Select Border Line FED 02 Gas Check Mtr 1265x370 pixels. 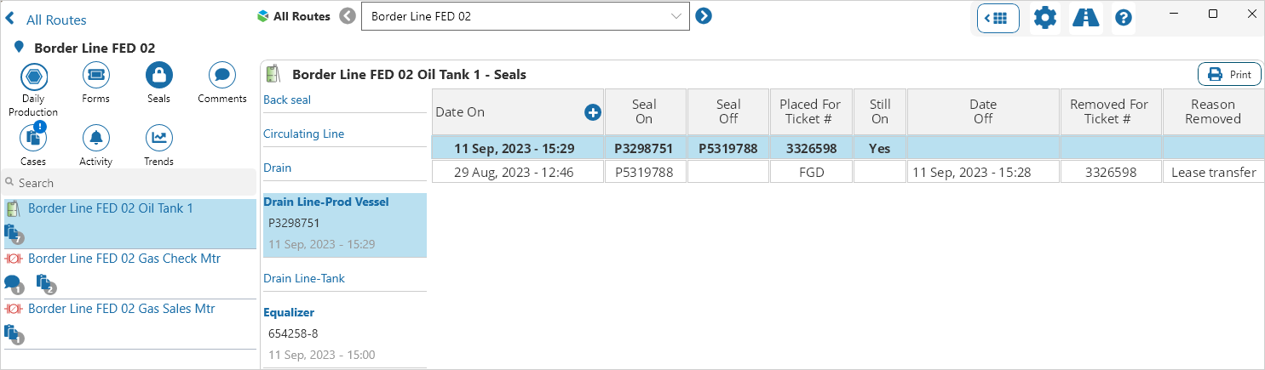tap(124, 259)
